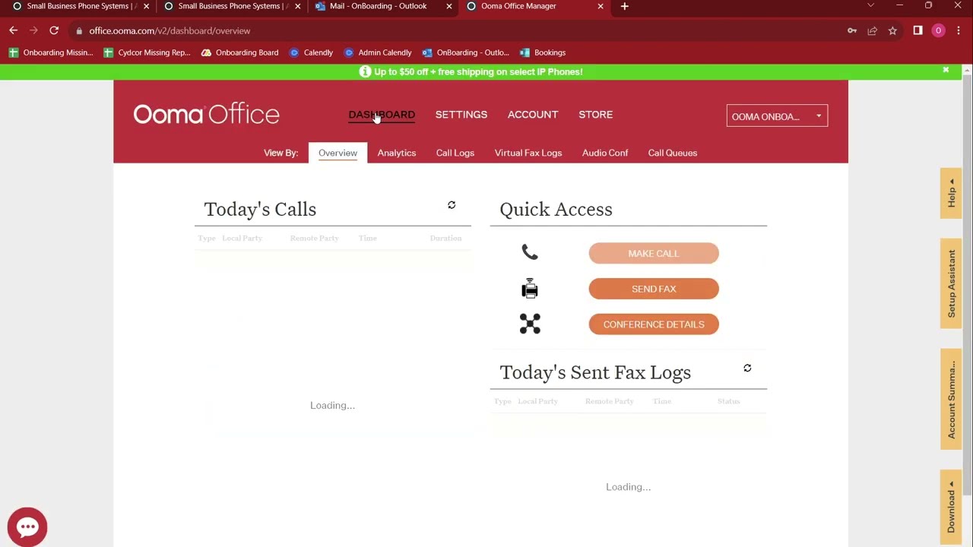
Task: Click the phone handset icon
Action: coord(530,253)
